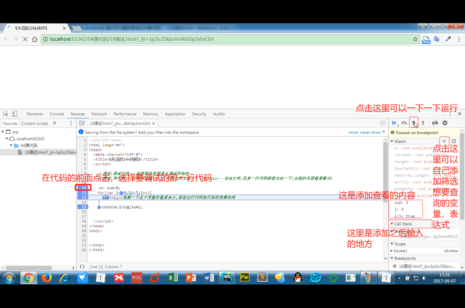Add breakpoint on line 14
Screen dimensions: 465x308
click(x=84, y=202)
